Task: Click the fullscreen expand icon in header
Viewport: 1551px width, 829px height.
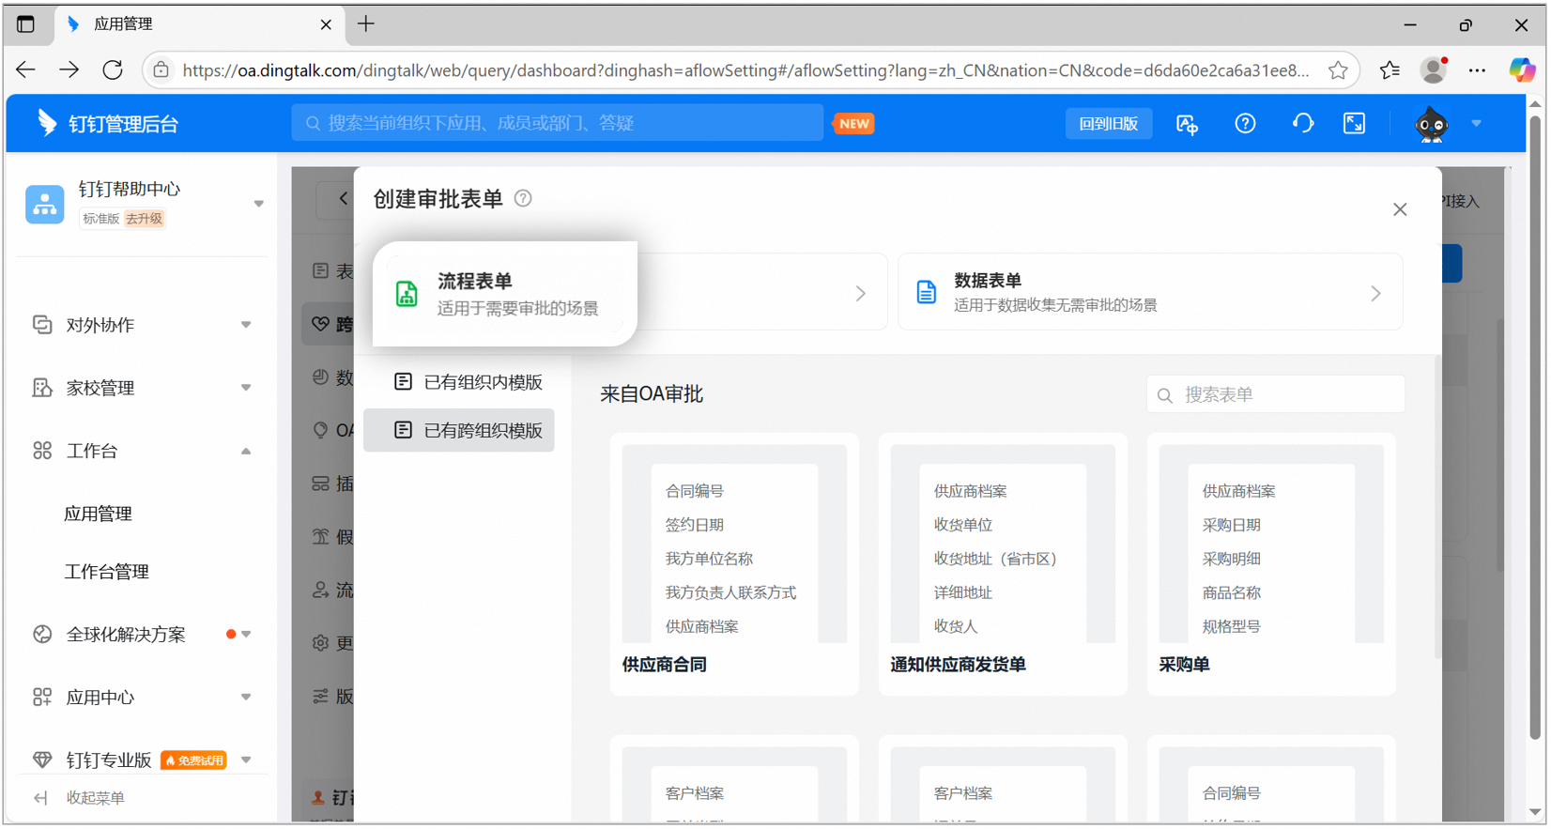Action: [1354, 124]
